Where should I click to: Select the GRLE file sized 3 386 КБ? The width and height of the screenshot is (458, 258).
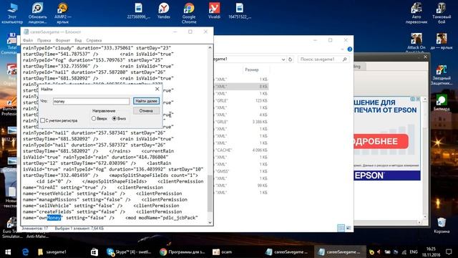tap(242, 122)
